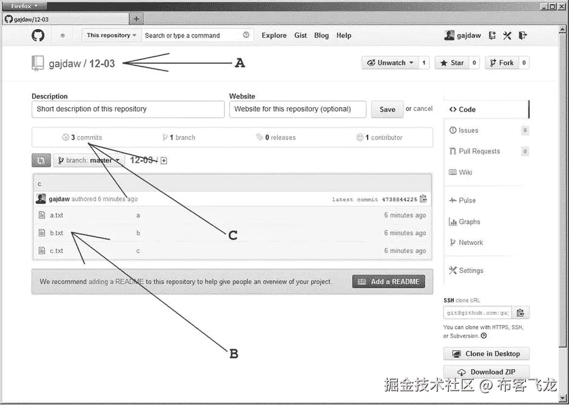Viewport: 569px width, 405px height.
Task: Open new tab plus button
Action: 136,19
